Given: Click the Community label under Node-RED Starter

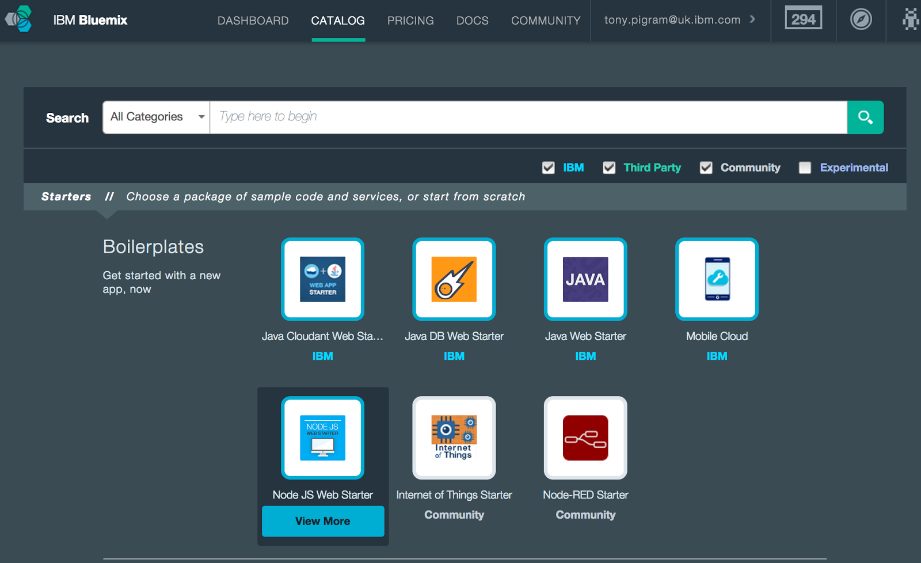Looking at the screenshot, I should coord(585,515).
